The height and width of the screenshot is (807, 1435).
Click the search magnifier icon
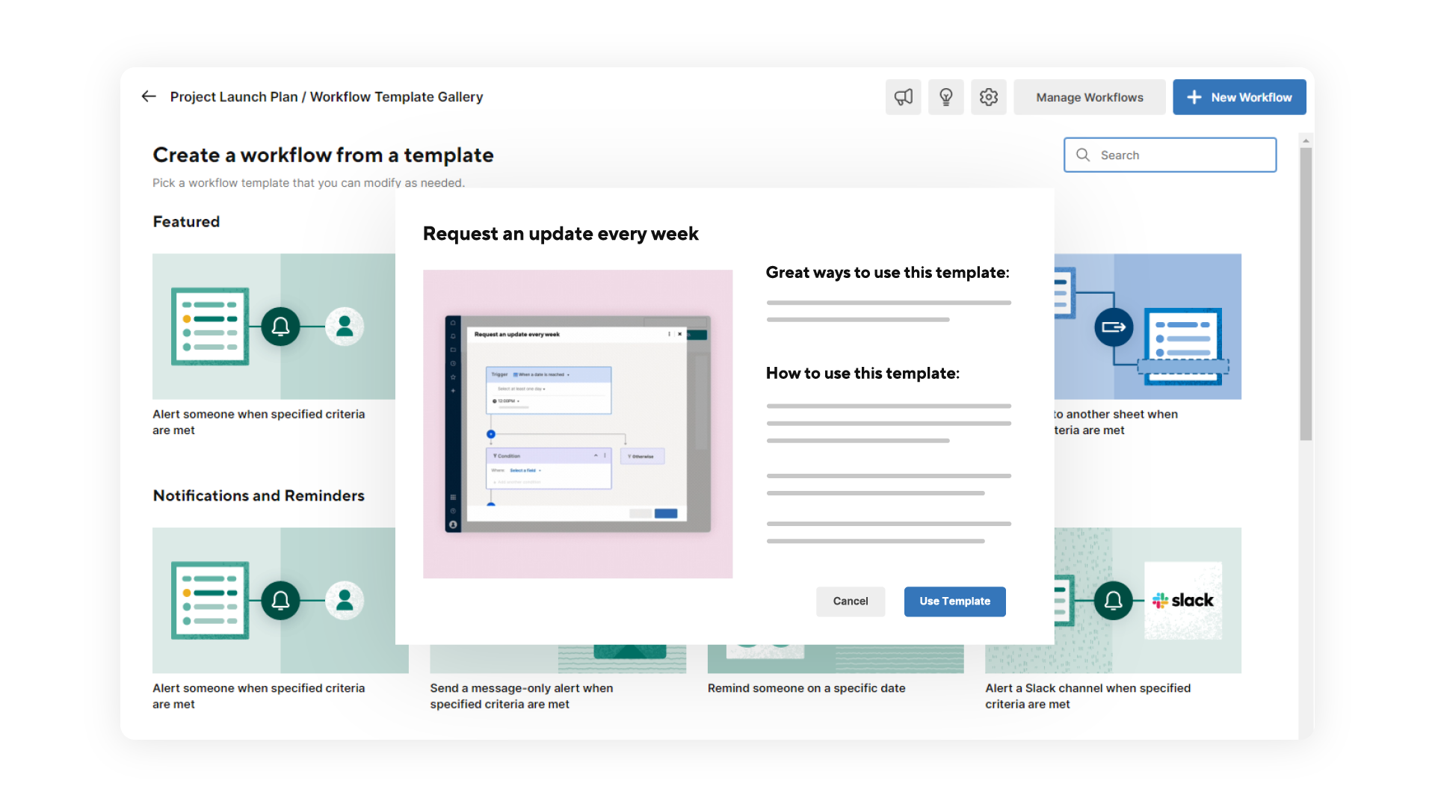[1083, 155]
